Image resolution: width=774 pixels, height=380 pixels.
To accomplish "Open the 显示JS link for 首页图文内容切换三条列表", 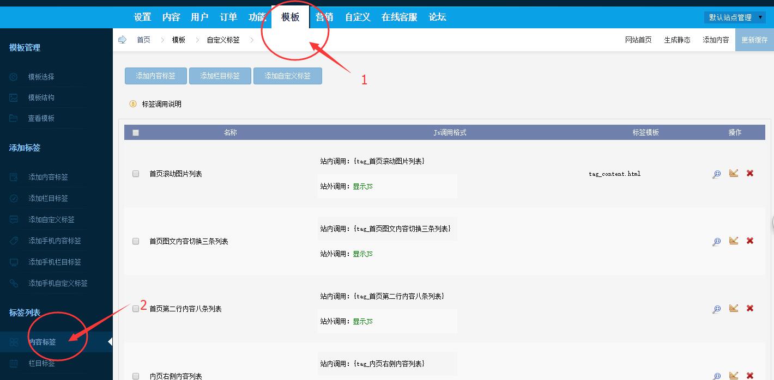I will click(362, 254).
